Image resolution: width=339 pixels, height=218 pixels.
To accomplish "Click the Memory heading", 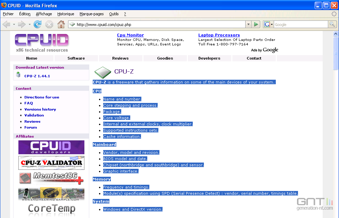I will [x=102, y=179].
